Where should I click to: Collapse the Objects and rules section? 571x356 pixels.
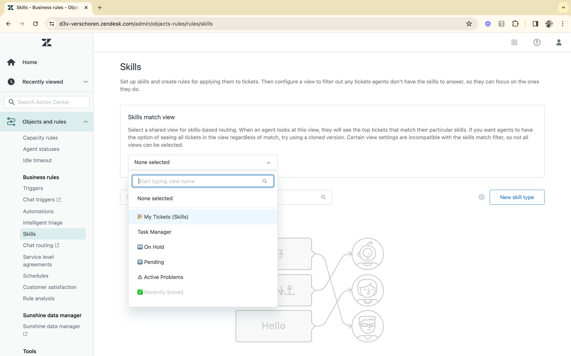pyautogui.click(x=85, y=122)
